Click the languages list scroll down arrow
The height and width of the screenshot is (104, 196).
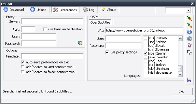point(180,75)
